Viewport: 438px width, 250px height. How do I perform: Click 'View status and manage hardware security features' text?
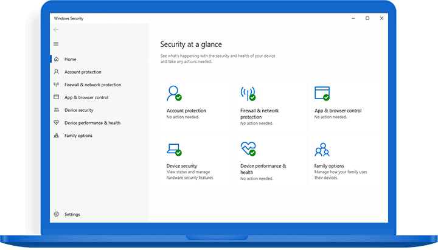(x=190, y=175)
